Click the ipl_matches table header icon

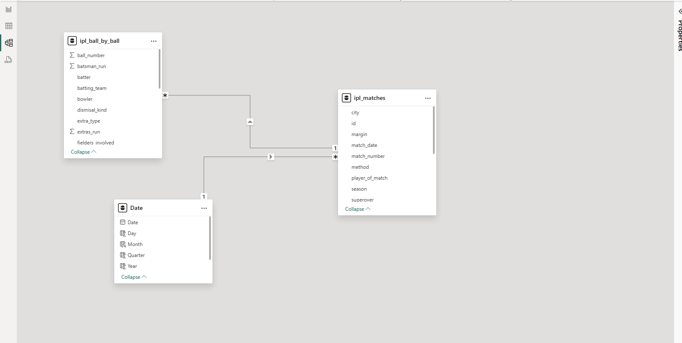(x=346, y=98)
